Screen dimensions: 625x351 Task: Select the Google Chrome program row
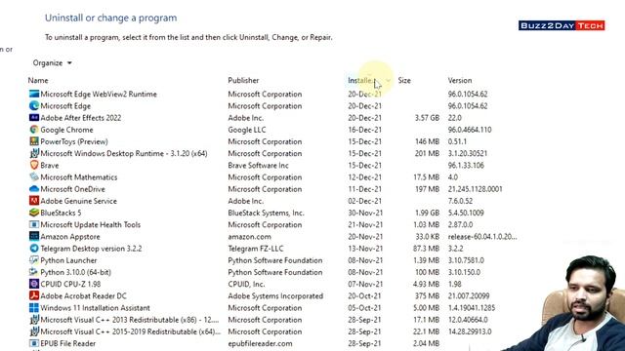(66, 130)
